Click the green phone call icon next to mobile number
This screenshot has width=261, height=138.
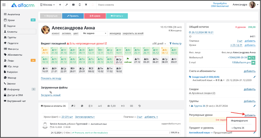click(x=254, y=58)
